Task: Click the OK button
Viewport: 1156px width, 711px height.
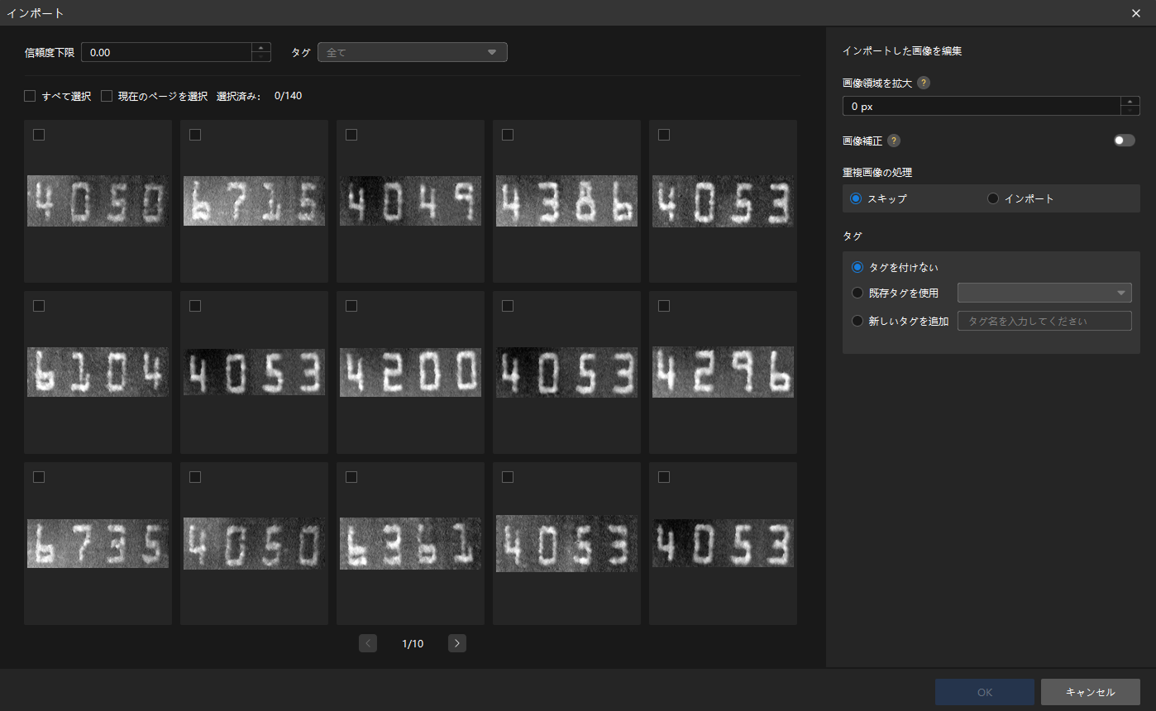Action: (985, 692)
